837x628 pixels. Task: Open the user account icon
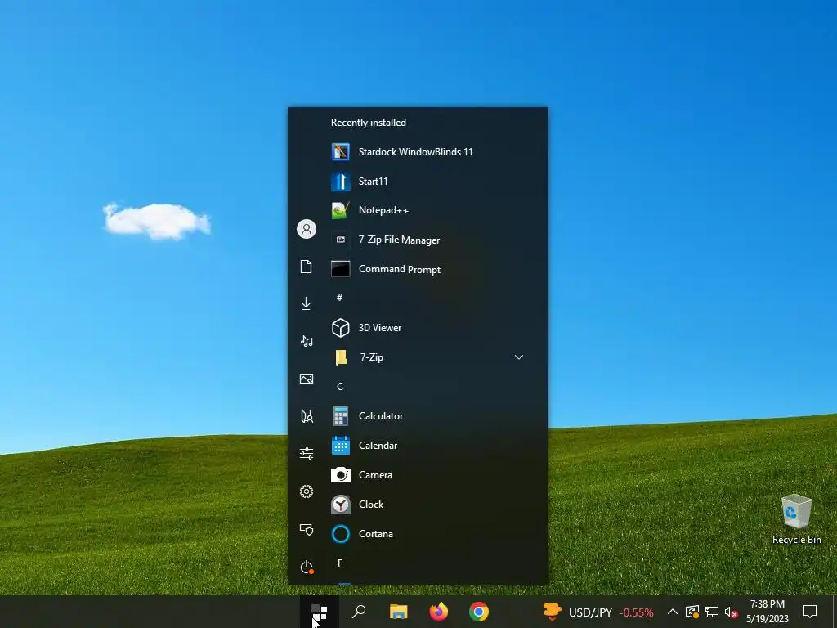[307, 229]
